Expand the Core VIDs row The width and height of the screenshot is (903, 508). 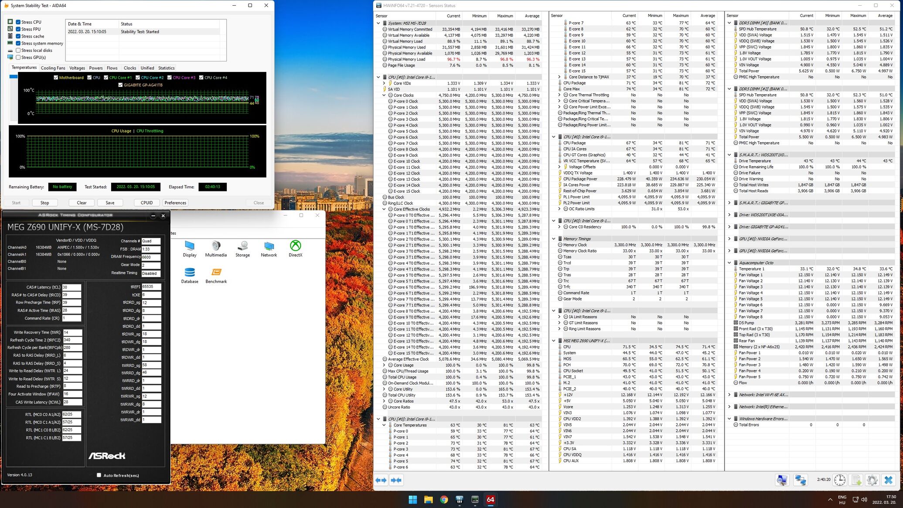coord(384,83)
